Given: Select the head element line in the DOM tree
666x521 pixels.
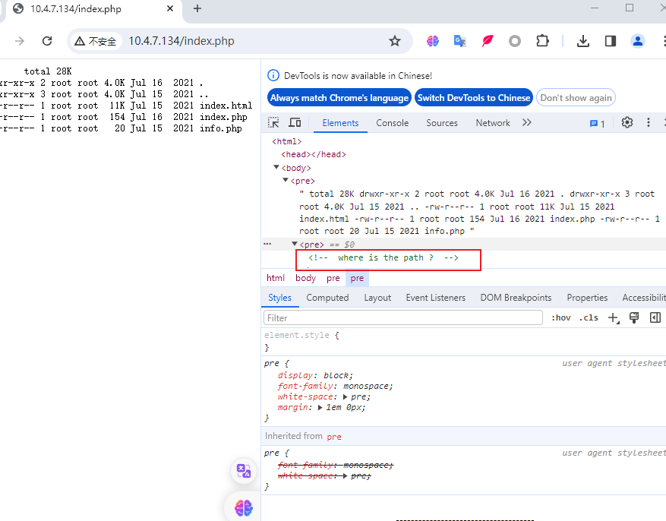Looking at the screenshot, I should 314,155.
